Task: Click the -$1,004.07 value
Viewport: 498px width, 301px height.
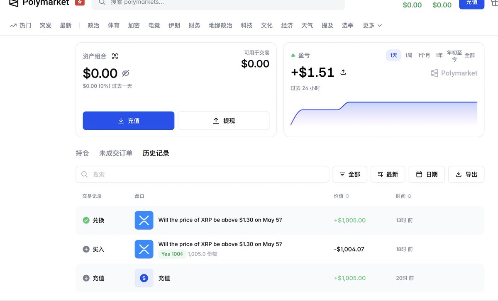Action: click(349, 249)
